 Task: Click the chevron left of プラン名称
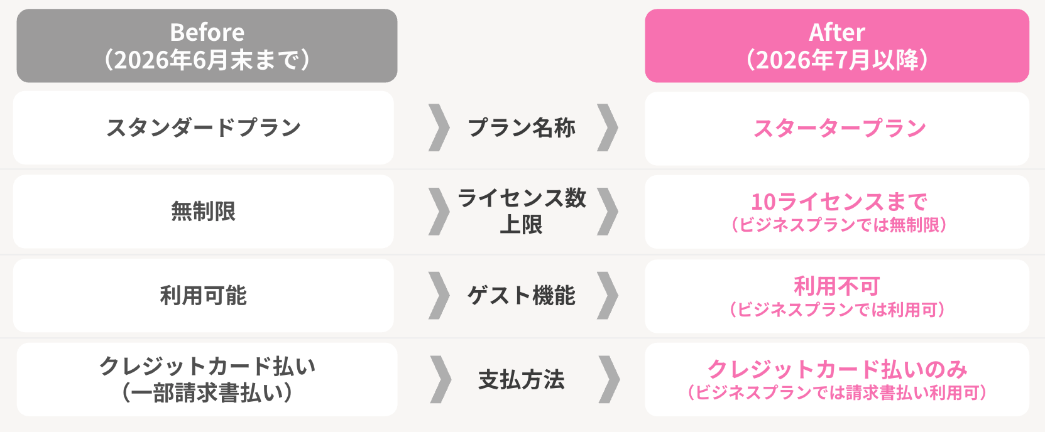[439, 128]
